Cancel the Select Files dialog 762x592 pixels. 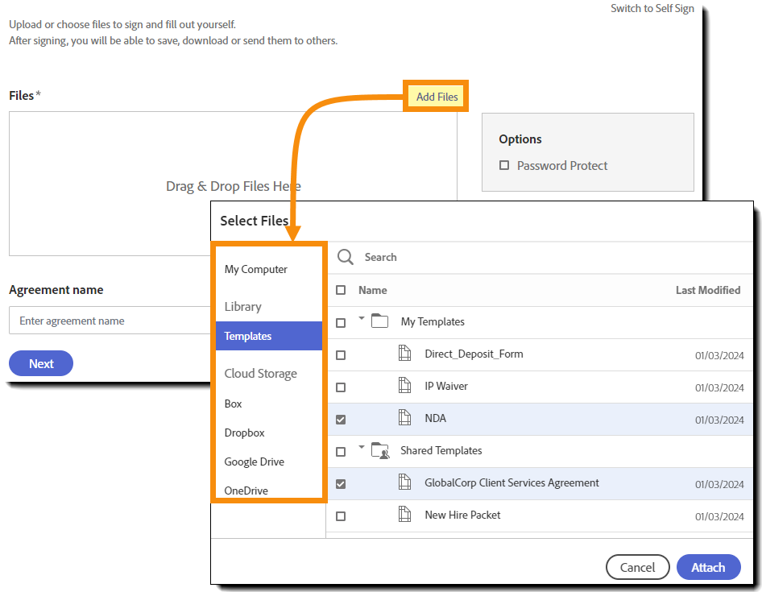pyautogui.click(x=637, y=567)
